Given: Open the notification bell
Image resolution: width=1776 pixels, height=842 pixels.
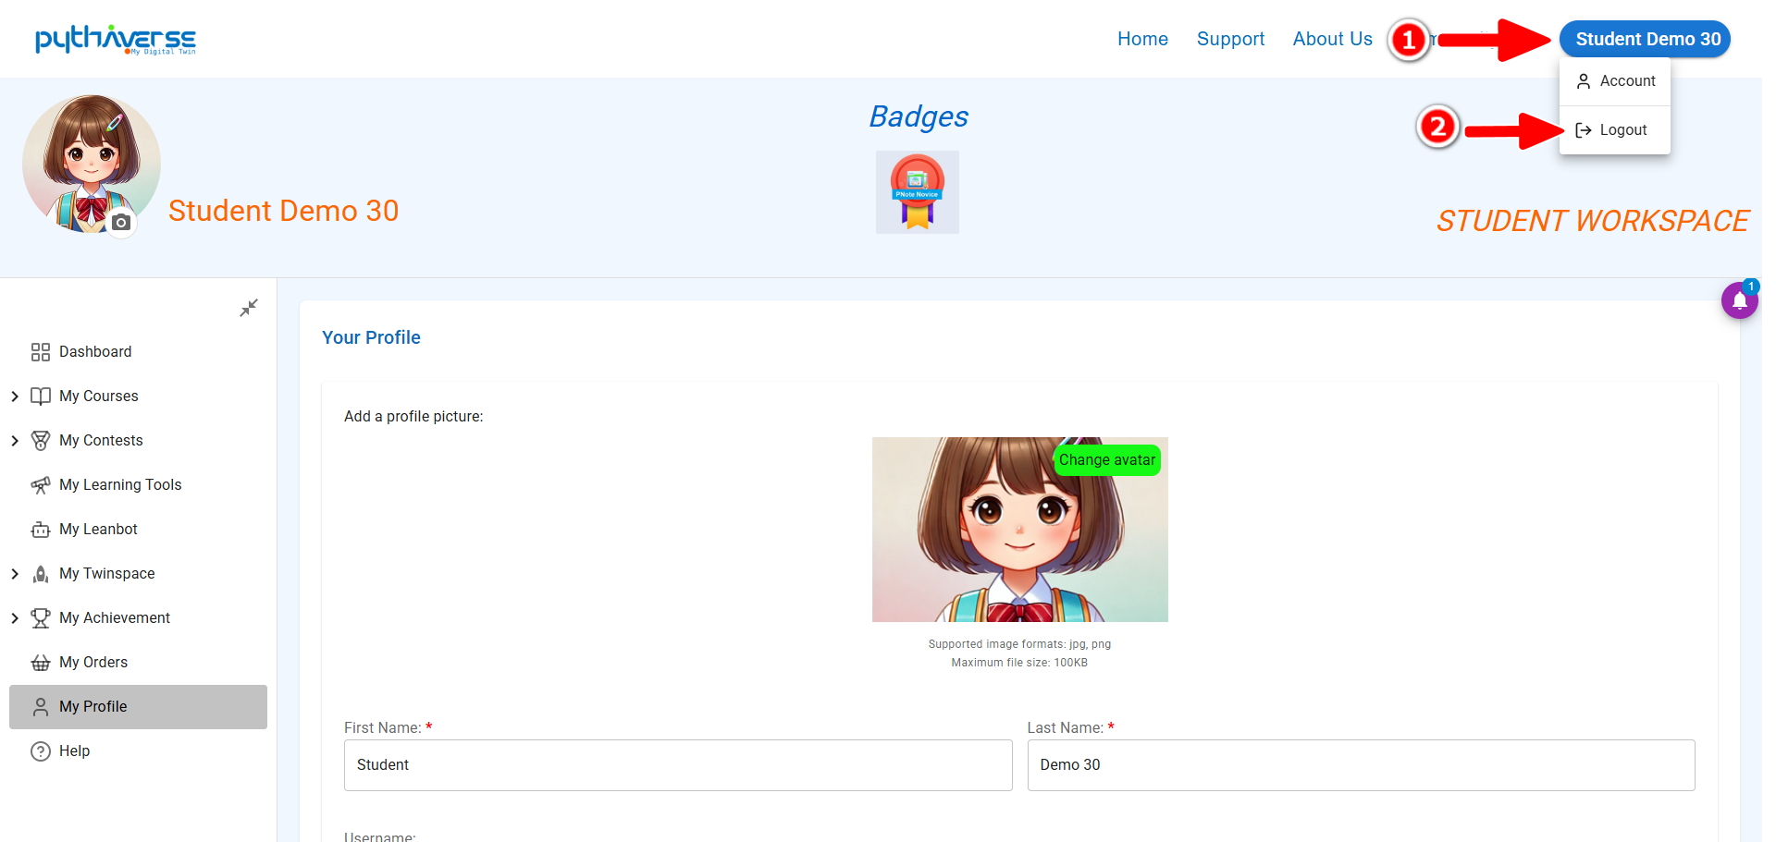Looking at the screenshot, I should [1739, 300].
